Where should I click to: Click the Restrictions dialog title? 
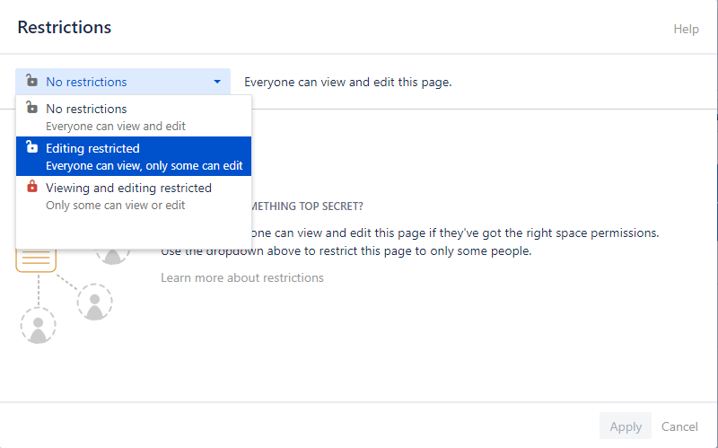coord(65,27)
